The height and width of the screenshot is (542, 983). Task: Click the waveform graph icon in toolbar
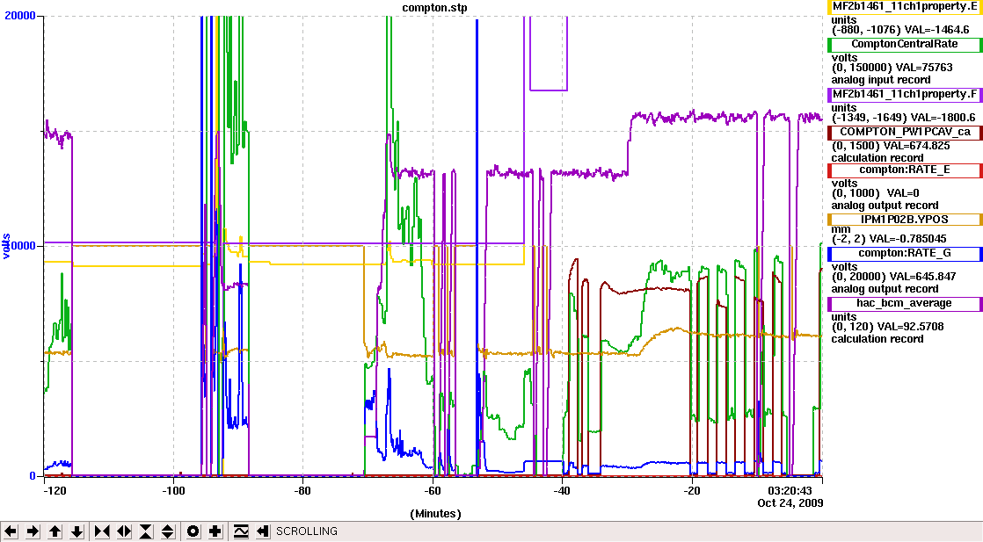point(241,531)
